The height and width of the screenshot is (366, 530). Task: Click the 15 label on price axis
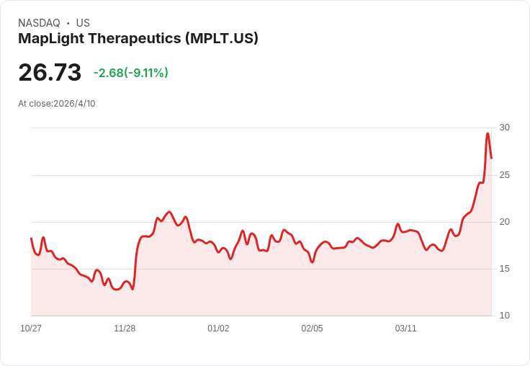click(x=504, y=269)
